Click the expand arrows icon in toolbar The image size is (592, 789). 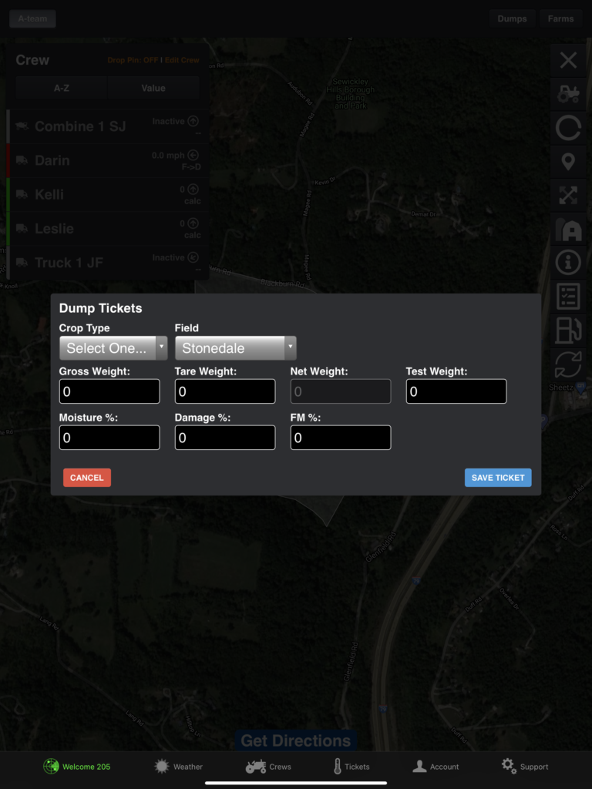click(x=568, y=195)
